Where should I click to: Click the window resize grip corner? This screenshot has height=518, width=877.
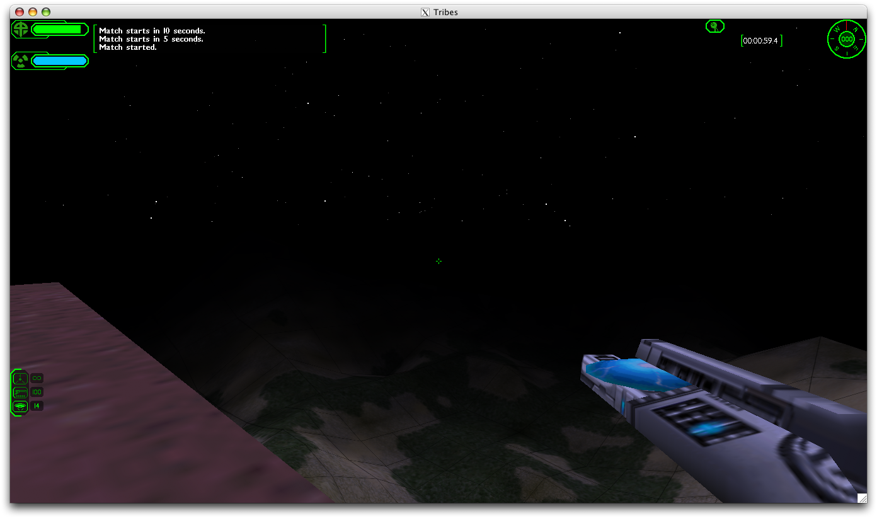point(862,498)
